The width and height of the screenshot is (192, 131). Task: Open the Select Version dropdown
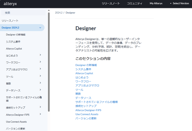[179, 4]
